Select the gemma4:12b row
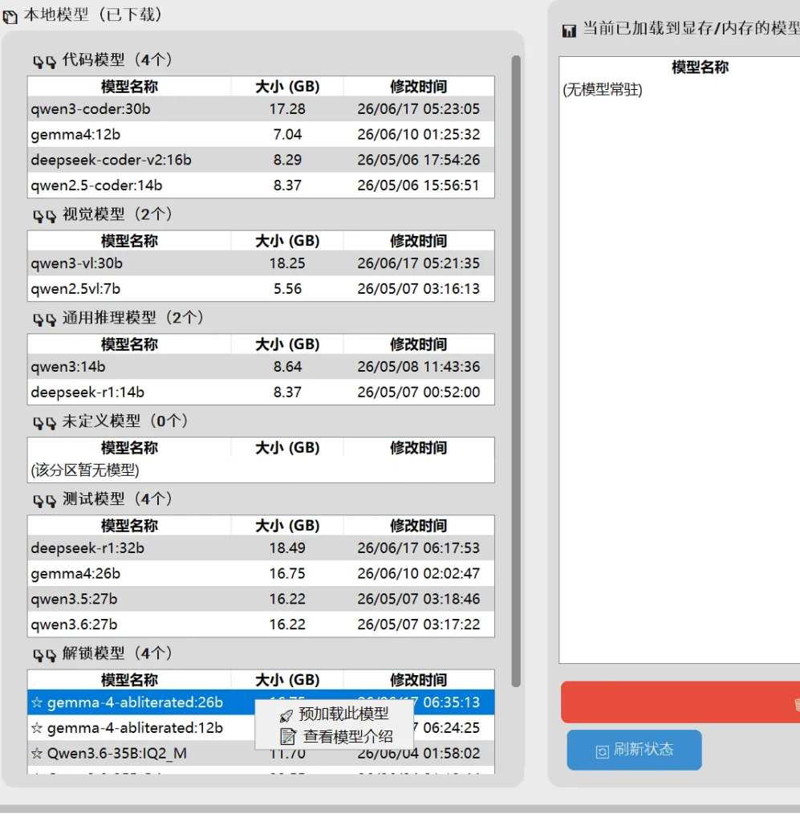Viewport: 800px width, 822px height. click(261, 135)
